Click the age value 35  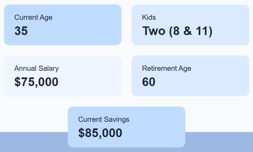(21, 31)
